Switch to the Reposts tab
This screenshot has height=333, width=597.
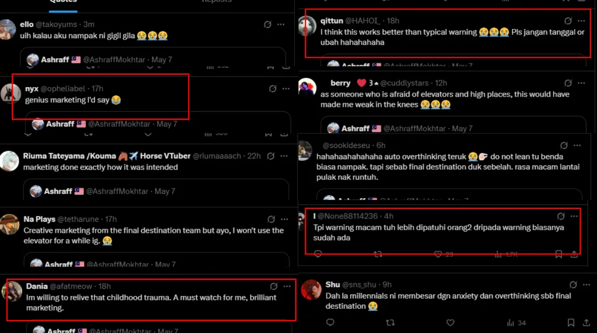(x=217, y=2)
